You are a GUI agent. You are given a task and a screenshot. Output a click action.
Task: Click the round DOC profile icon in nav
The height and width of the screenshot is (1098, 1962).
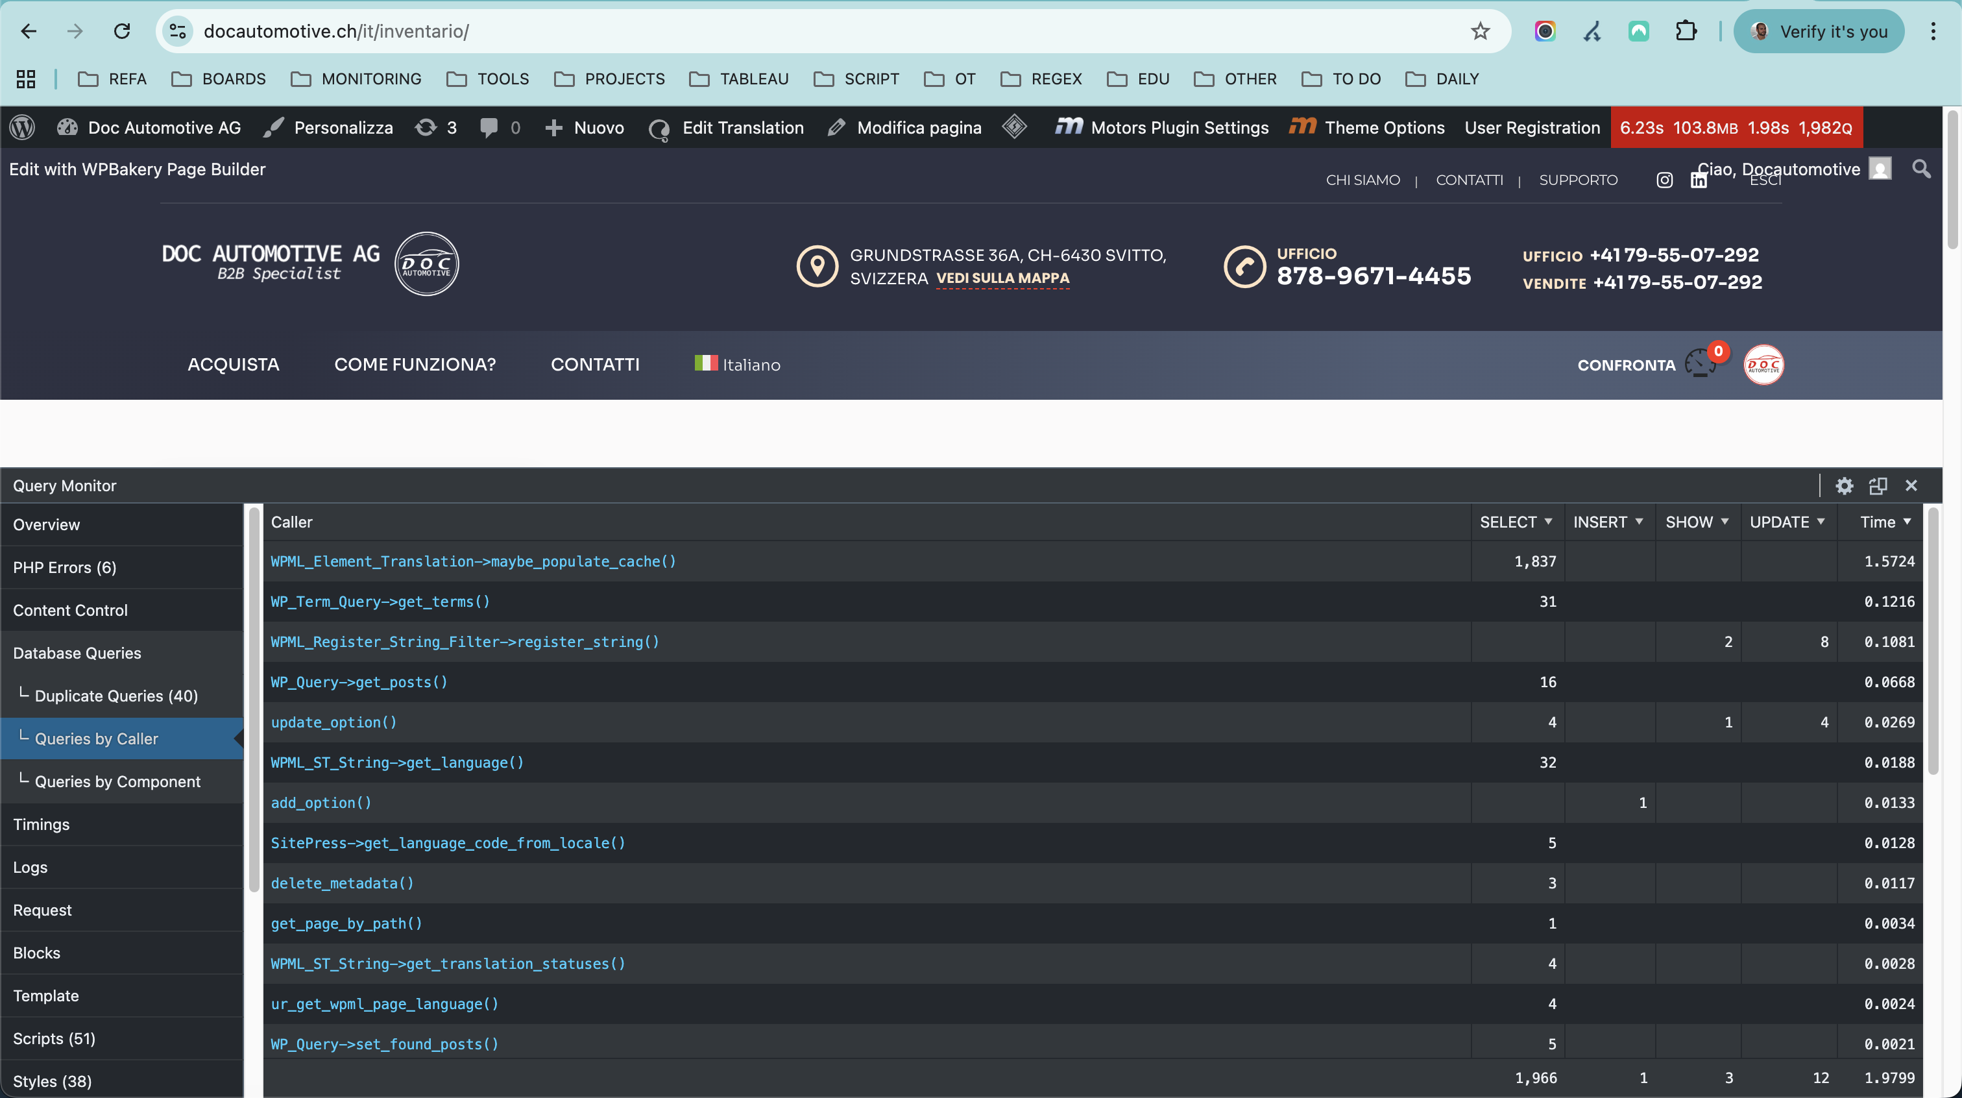[x=1763, y=365]
